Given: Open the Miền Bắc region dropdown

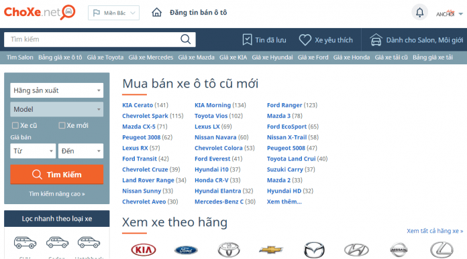Looking at the screenshot, I should coord(113,13).
